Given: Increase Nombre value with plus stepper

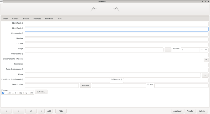Looking at the screenshot, I should coord(206,50).
